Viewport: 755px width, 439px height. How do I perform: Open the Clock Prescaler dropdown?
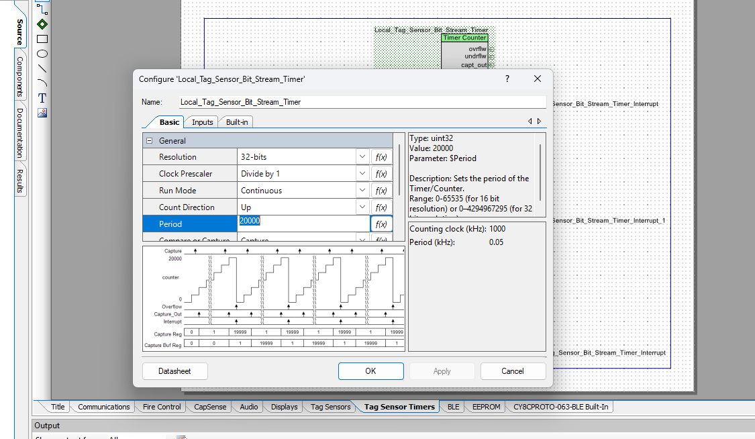click(x=362, y=174)
